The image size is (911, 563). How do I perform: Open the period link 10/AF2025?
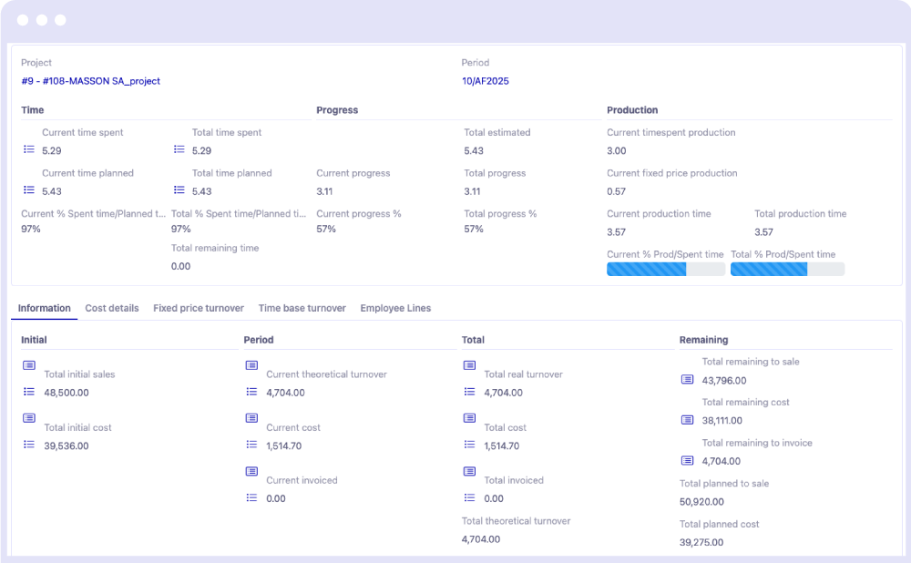click(485, 81)
